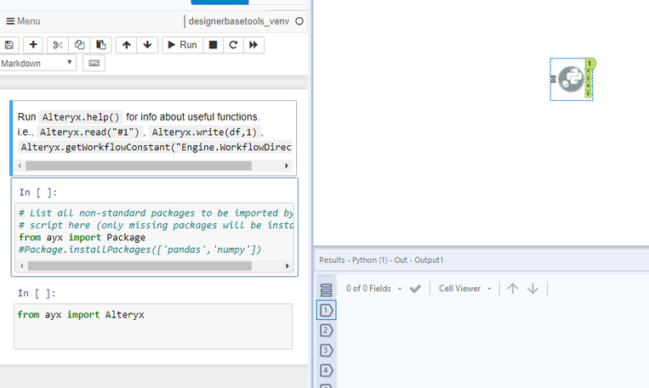Screen dimensions: 649x388
Task: Paste cells below icon
Action: point(101,45)
